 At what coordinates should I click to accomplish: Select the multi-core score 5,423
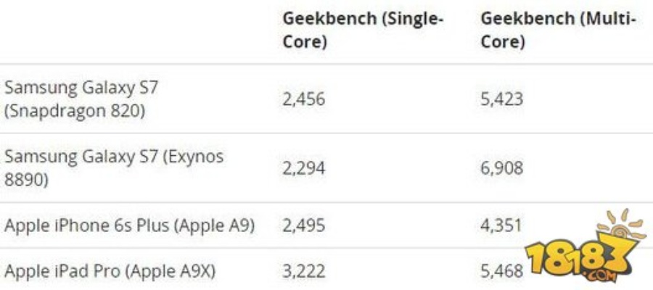(x=501, y=99)
